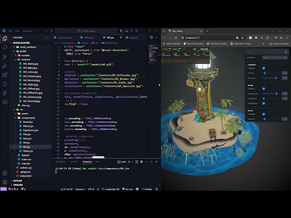The image size is (291, 218).
Task: Open browser downloads icon
Action: (262, 38)
